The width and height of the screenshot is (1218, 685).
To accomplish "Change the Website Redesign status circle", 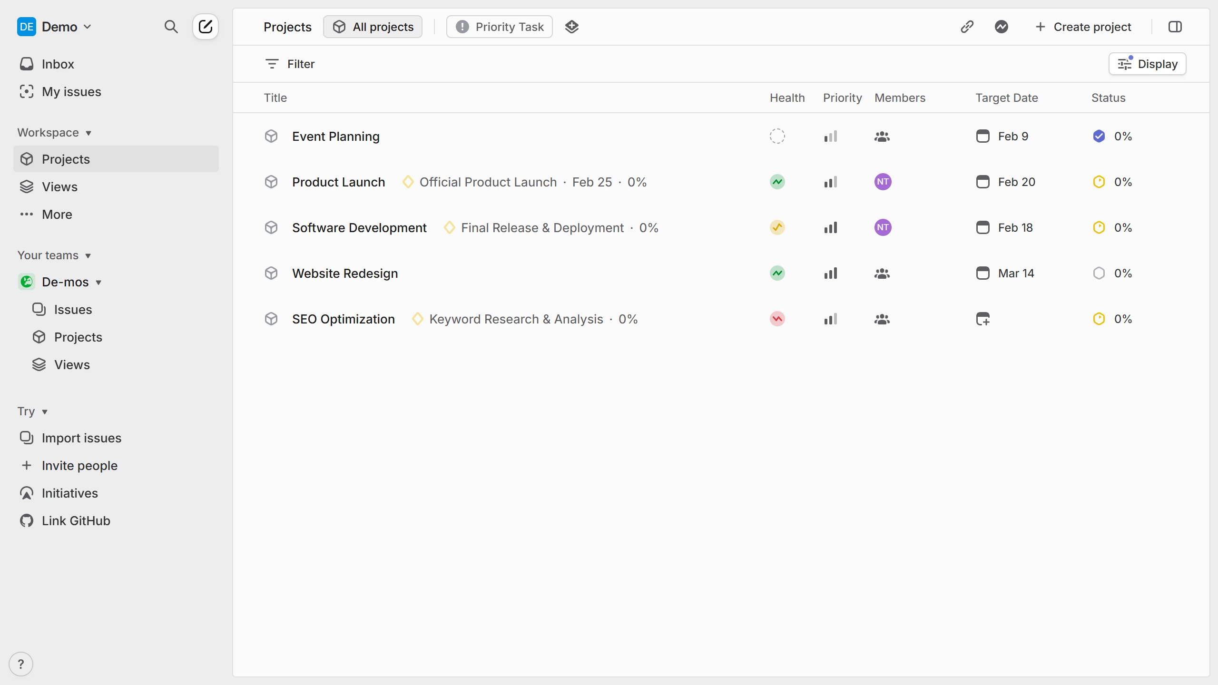I will [1099, 273].
